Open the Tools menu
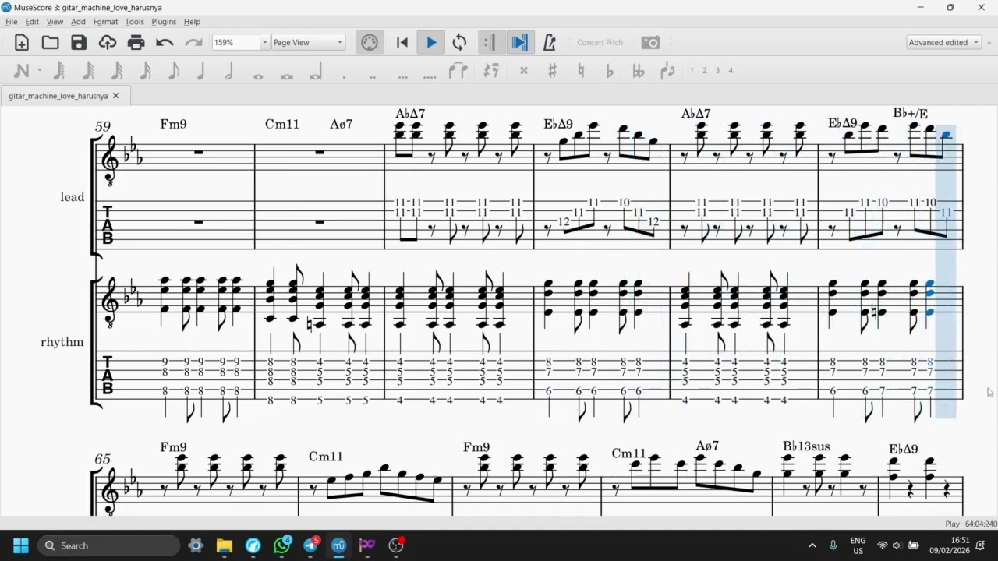The height and width of the screenshot is (561, 998). point(135,22)
